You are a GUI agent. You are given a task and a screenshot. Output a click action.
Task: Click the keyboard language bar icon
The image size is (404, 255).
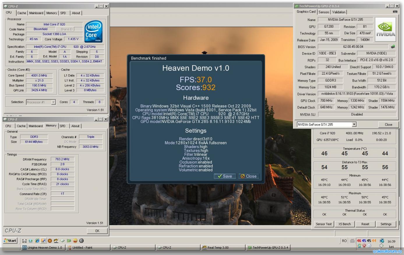(x=352, y=241)
